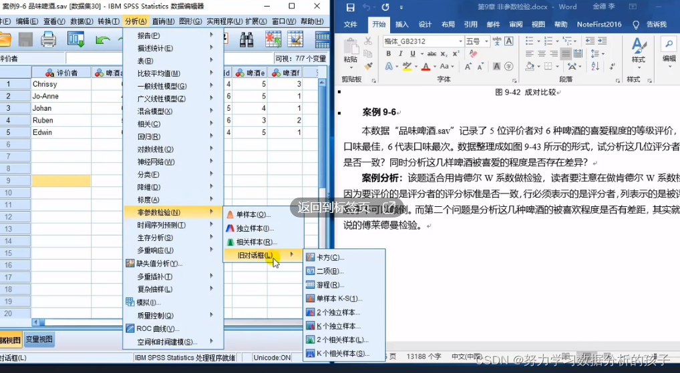Click the SPSS insert variable icon
The height and width of the screenshot is (373, 680).
coord(295,40)
